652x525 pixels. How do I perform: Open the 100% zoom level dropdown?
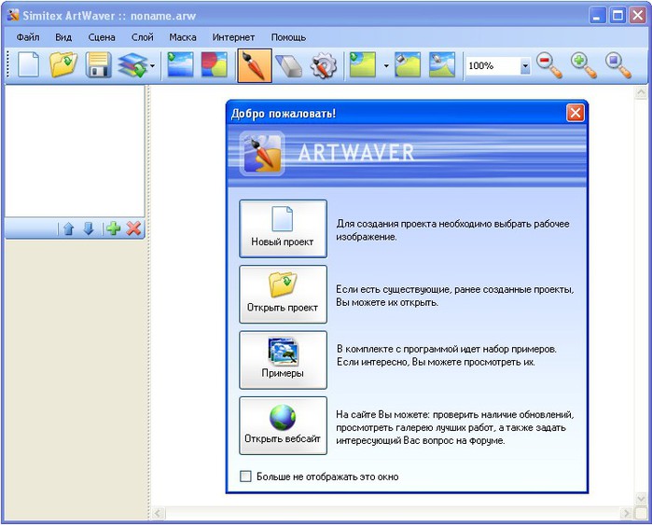coord(525,66)
